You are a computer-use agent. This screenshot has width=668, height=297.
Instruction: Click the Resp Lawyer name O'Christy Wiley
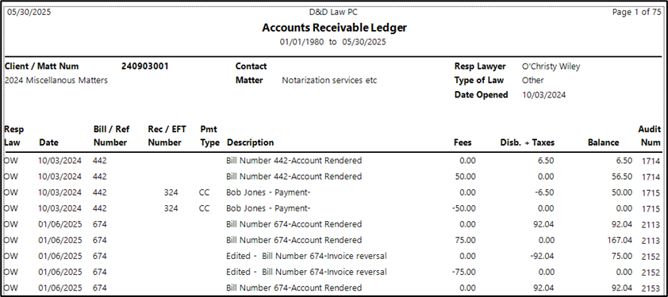[x=551, y=67]
